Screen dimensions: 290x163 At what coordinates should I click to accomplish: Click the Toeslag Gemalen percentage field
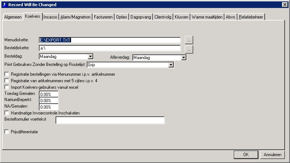click(49, 94)
